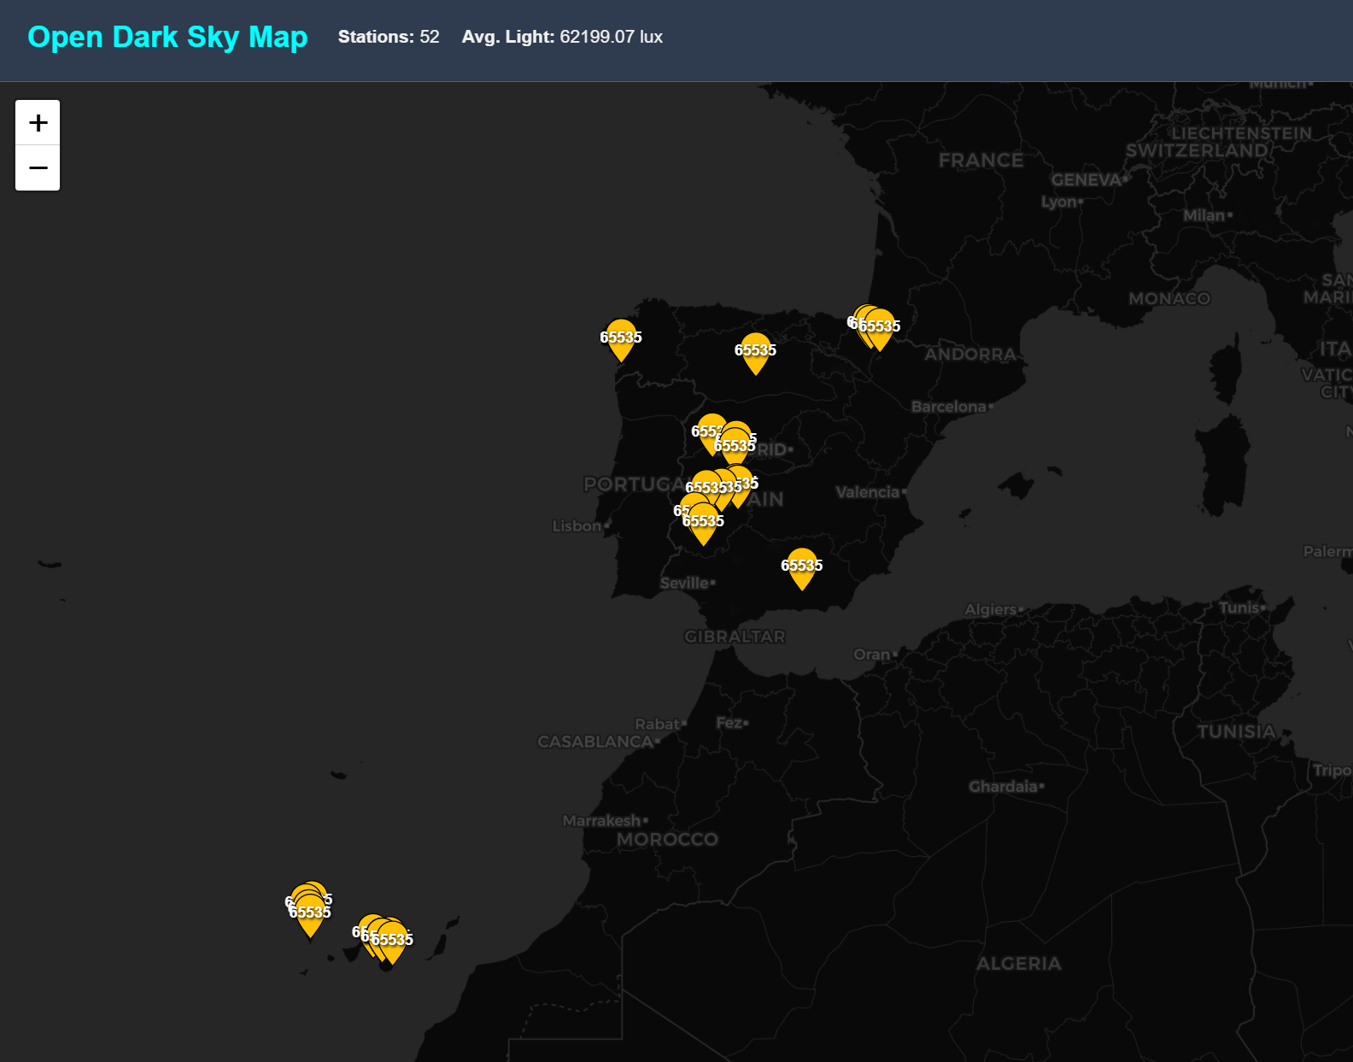Click the Rabat city label
Viewport: 1353px width, 1062px height.
(658, 725)
